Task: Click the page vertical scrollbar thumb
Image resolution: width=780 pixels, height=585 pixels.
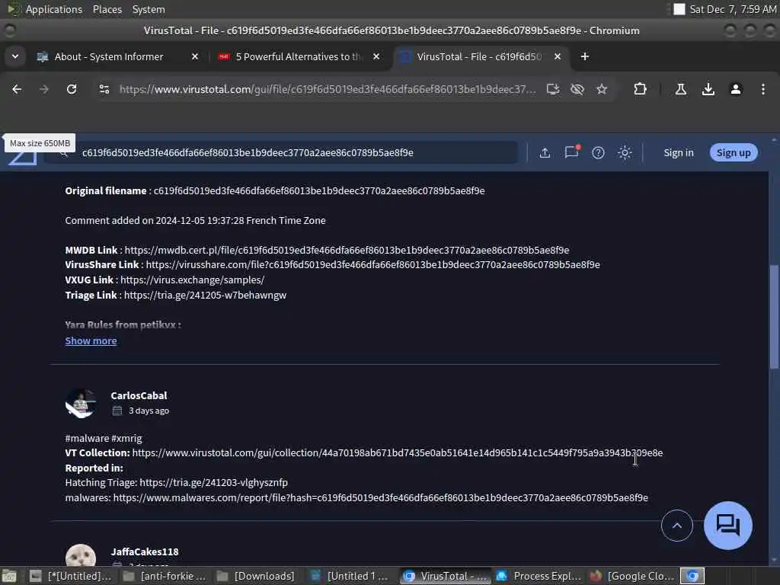Action: point(774,316)
